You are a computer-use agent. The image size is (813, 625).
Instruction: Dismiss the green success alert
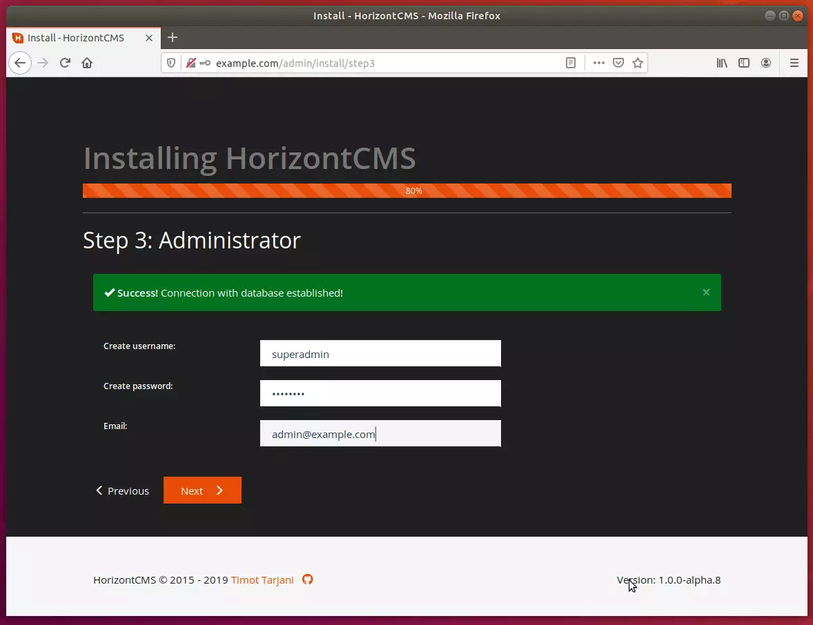tap(706, 292)
